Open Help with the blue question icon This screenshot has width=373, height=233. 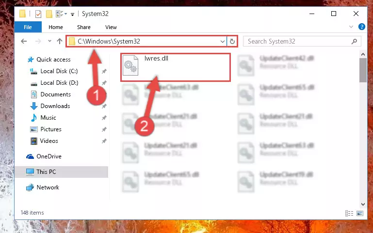tap(361, 27)
